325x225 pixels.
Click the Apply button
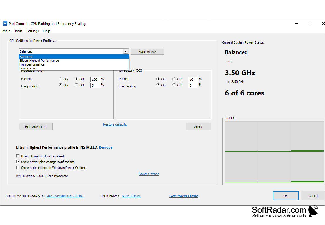(198, 127)
